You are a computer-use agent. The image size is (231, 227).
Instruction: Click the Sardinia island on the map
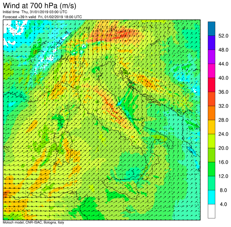click(63, 149)
